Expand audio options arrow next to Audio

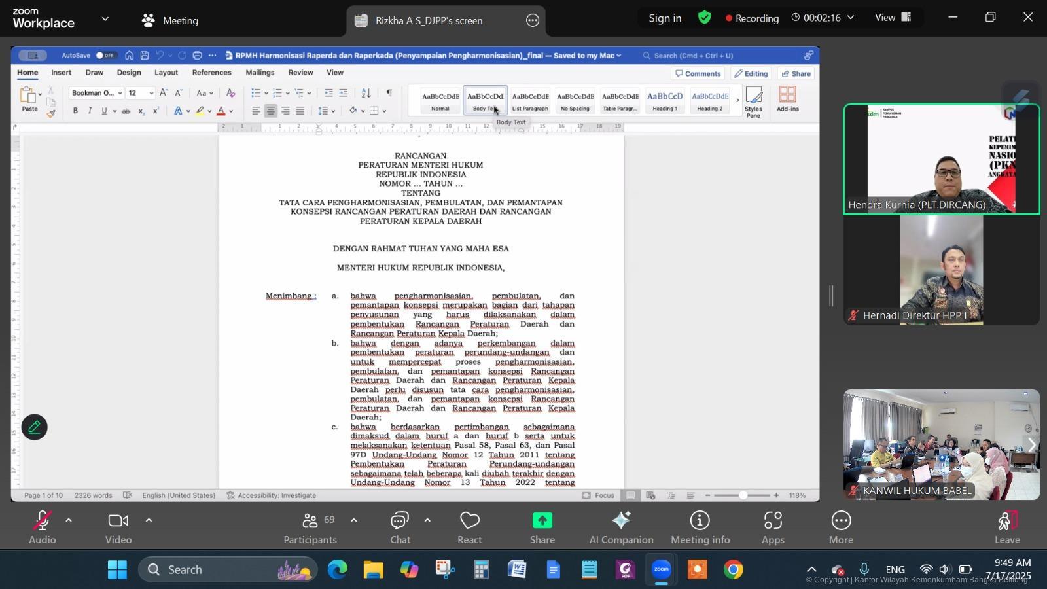pyautogui.click(x=69, y=521)
